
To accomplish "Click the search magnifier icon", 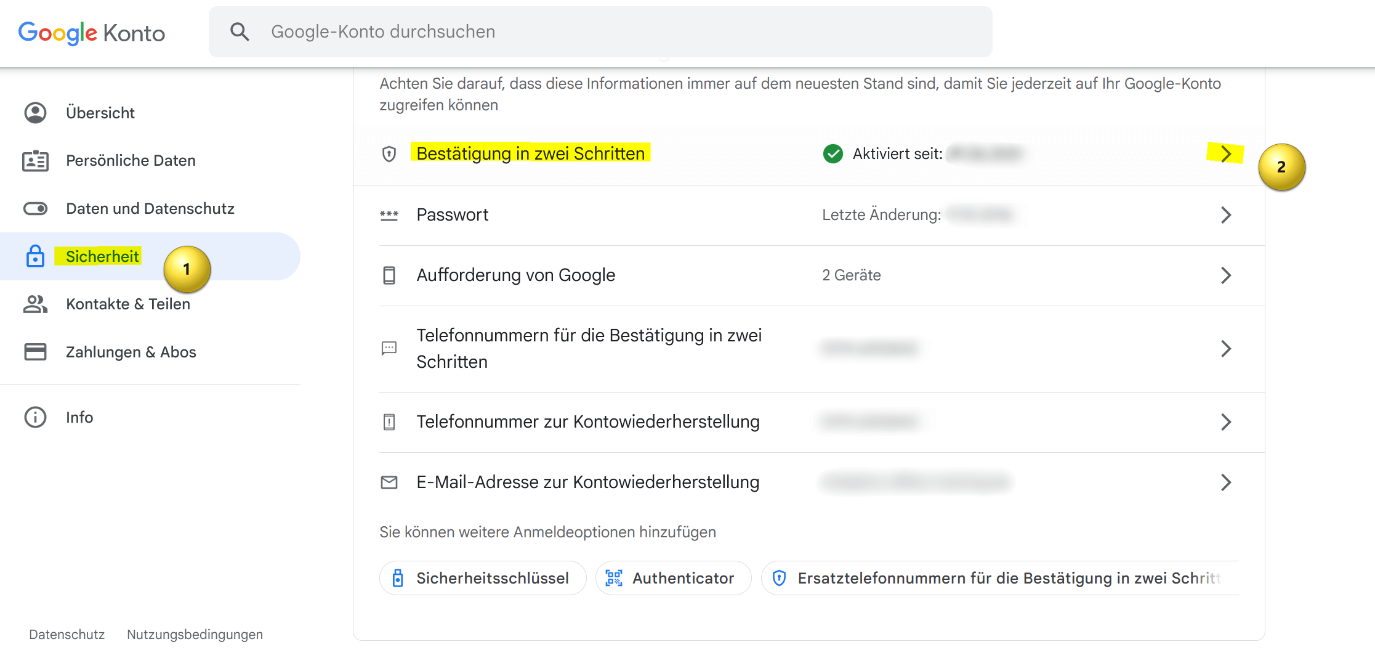I will tap(240, 31).
